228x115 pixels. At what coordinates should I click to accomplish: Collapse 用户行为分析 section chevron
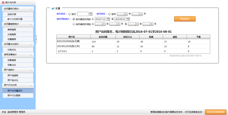[x=31, y=85]
